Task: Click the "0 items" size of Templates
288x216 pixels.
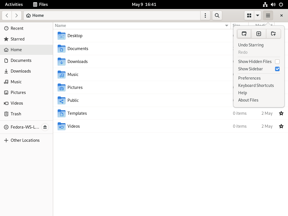Action: [x=240, y=113]
